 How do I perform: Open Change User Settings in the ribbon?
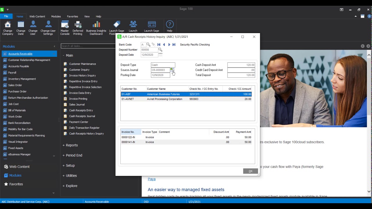pos(48,28)
